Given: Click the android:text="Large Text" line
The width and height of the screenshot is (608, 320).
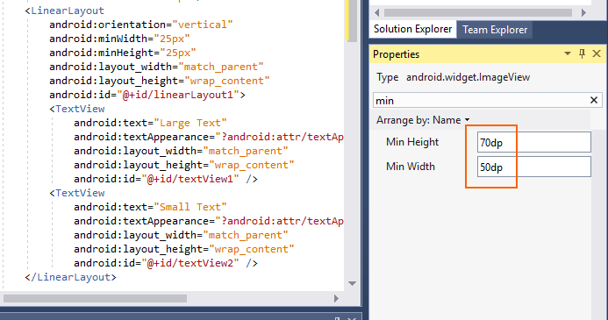Looking at the screenshot, I should coord(150,123).
